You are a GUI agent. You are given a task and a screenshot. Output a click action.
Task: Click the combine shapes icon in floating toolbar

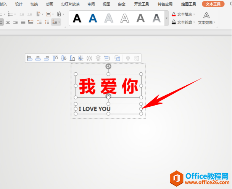[118, 58]
